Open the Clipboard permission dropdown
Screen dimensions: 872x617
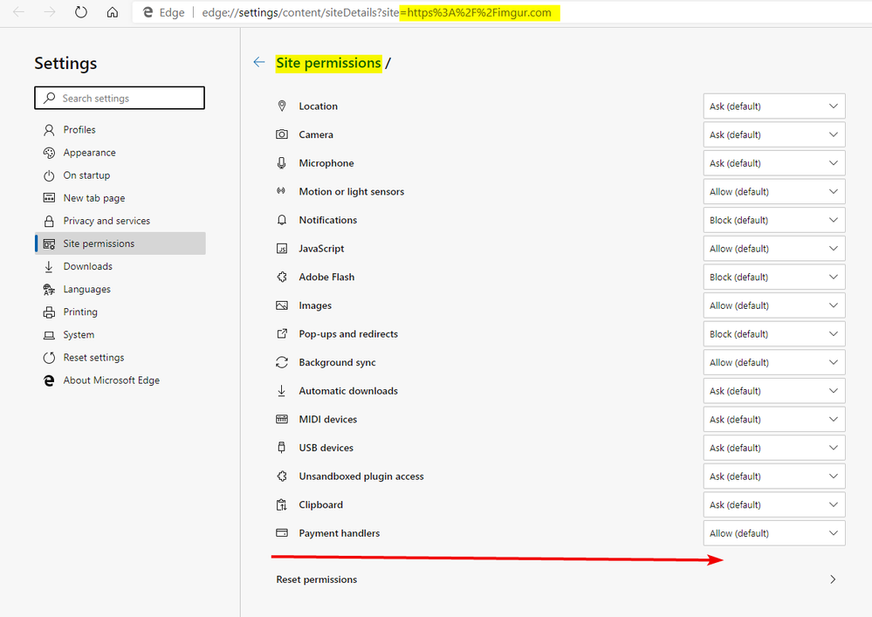(774, 504)
